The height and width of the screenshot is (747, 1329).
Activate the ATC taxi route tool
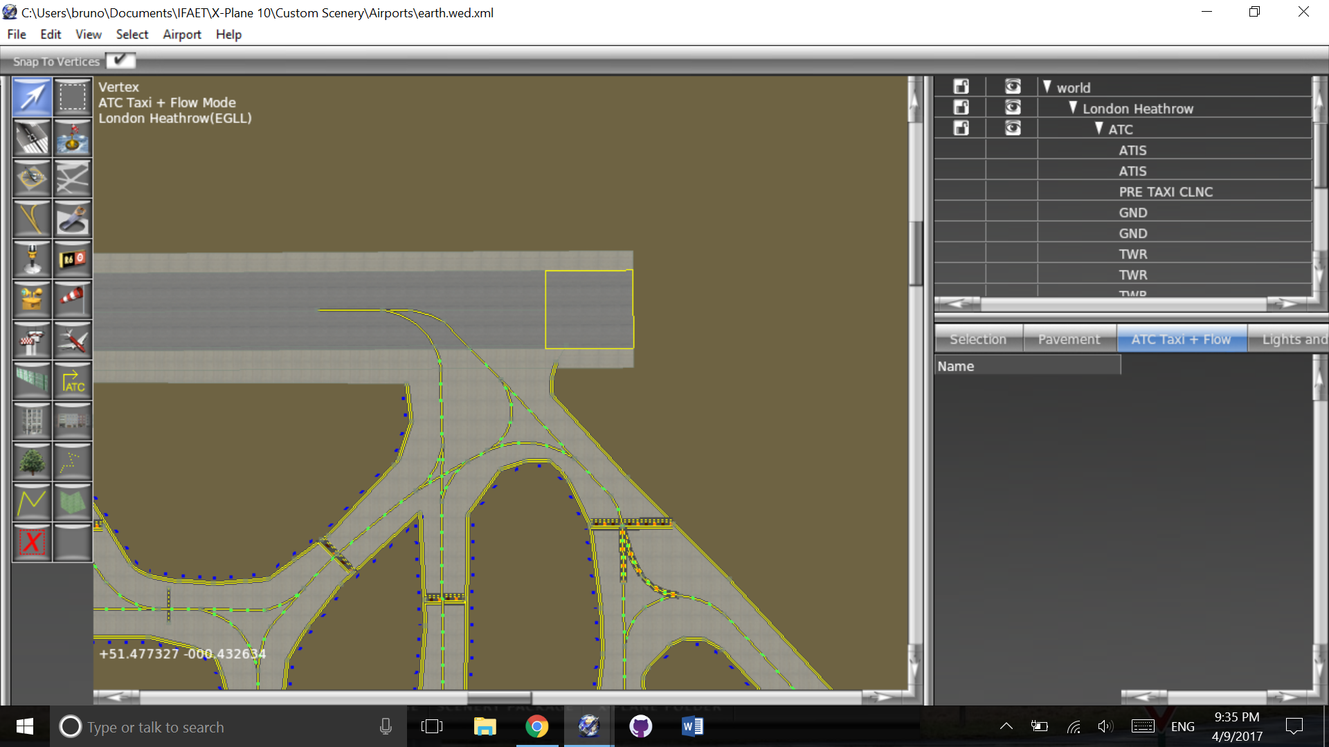[73, 380]
